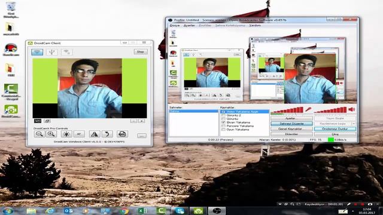Expand the dropdown arrow beside Kaydetmeye Başla
This screenshot has height=215, width=383.
[354, 124]
